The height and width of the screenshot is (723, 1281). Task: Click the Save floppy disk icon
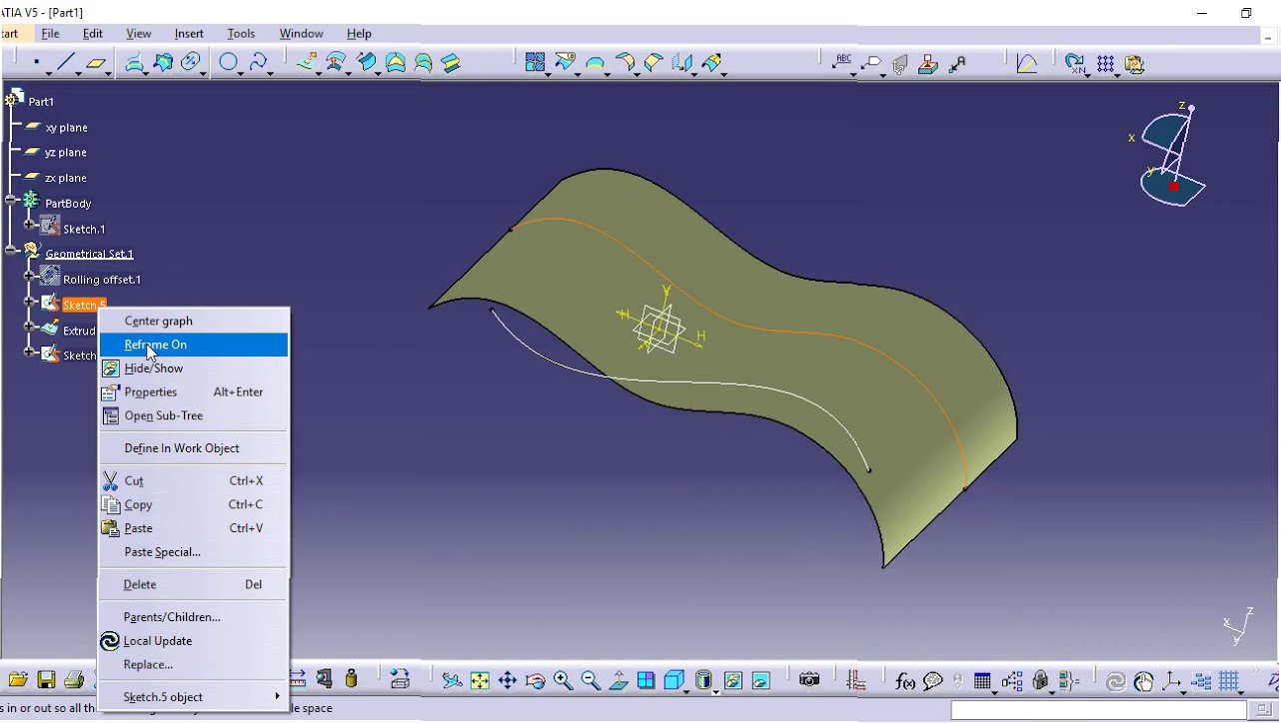(x=46, y=680)
